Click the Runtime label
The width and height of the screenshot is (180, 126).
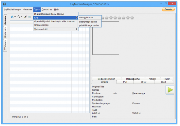click(x=96, y=93)
